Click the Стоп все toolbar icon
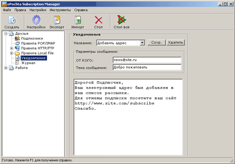This screenshot has height=164, width=235. [x=121, y=20]
